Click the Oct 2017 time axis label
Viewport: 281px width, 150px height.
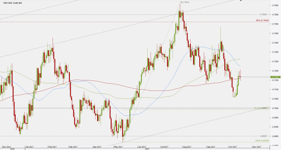[x=232, y=147]
